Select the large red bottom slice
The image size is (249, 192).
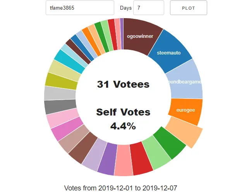coord(141,158)
